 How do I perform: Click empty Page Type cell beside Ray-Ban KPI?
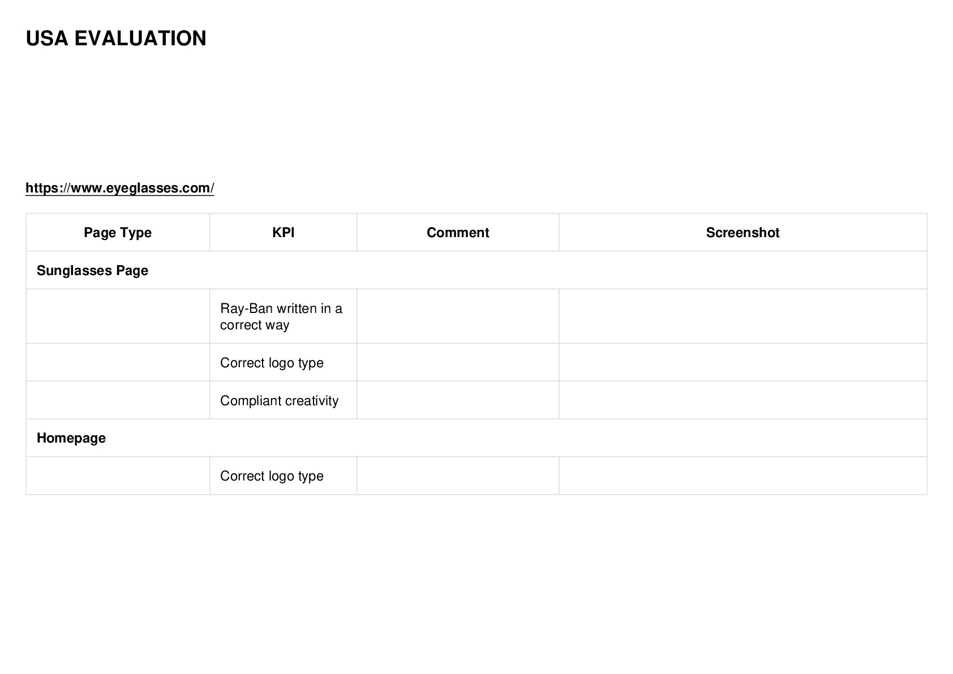[118, 316]
